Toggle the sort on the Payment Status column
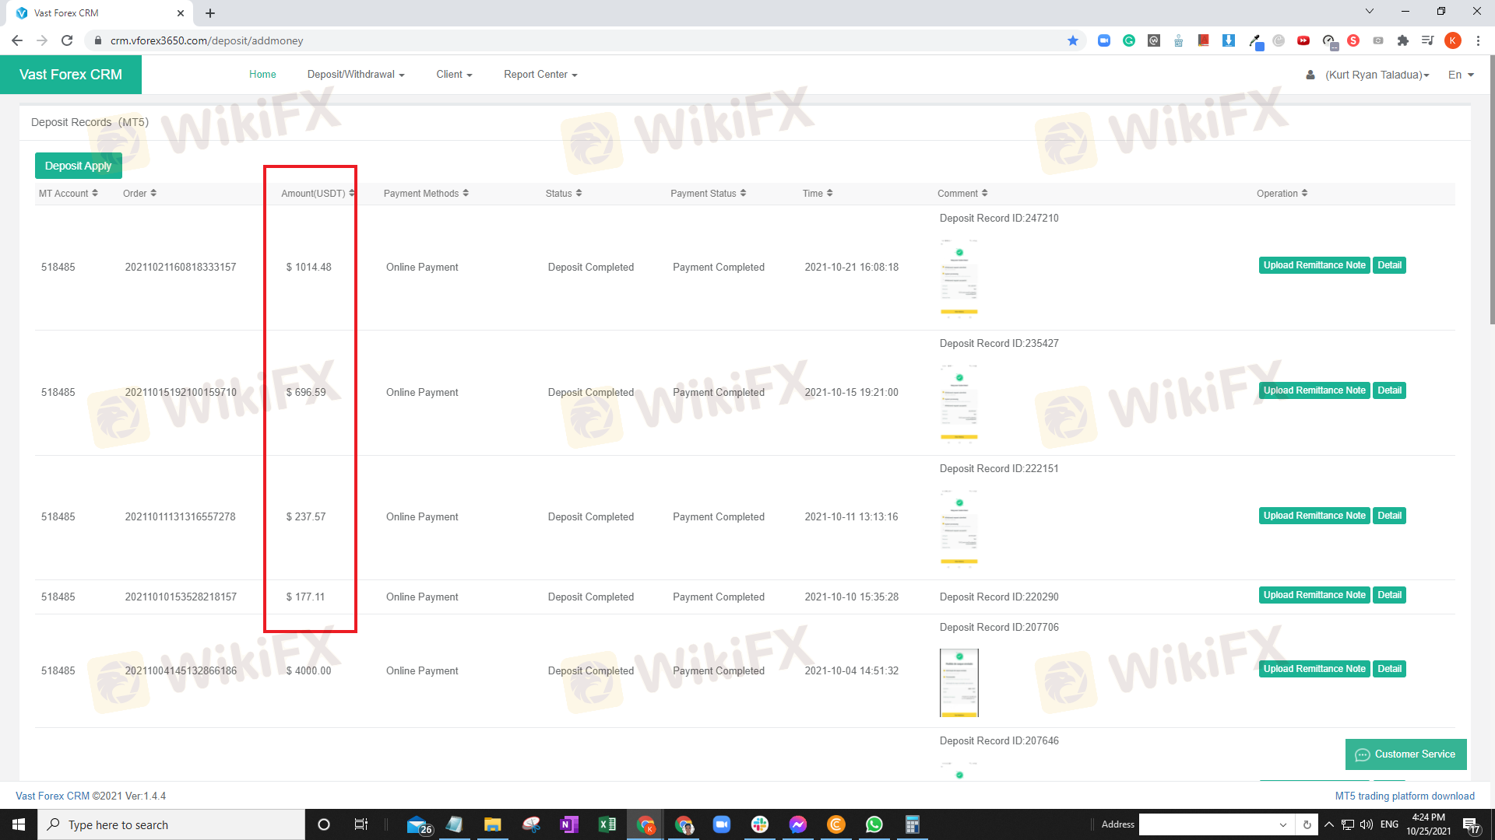The height and width of the screenshot is (840, 1495). pos(743,194)
